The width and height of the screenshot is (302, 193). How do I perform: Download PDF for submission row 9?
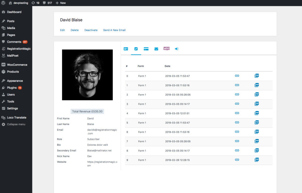[x=257, y=160]
